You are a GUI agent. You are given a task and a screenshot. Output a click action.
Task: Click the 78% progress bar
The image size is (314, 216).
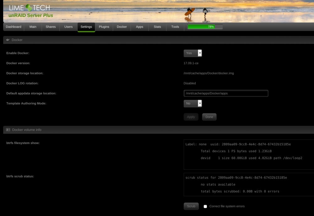click(205, 27)
